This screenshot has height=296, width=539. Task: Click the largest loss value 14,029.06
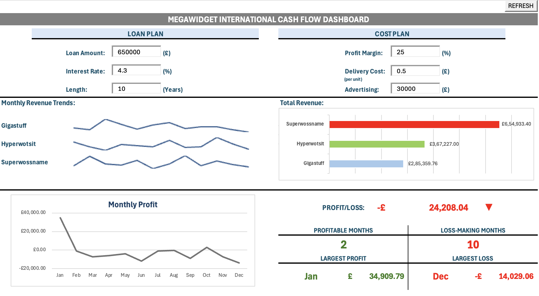[x=516, y=276]
